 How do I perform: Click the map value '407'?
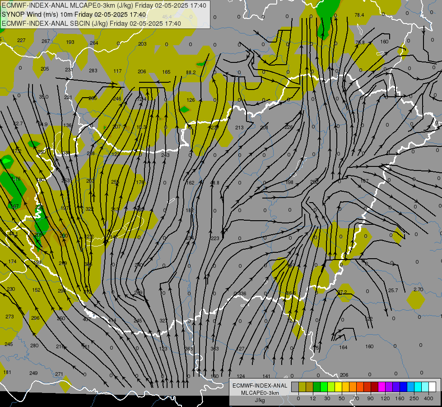[x=87, y=319]
